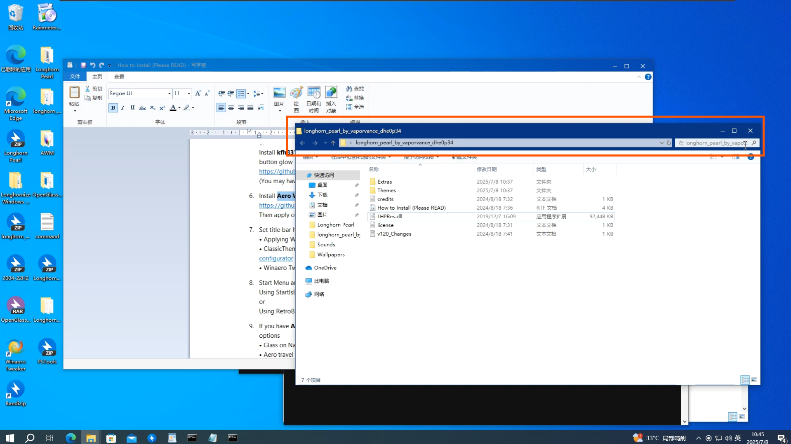Toggle subscript formatting in WordPad
Image resolution: width=791 pixels, height=444 pixels.
pyautogui.click(x=153, y=108)
